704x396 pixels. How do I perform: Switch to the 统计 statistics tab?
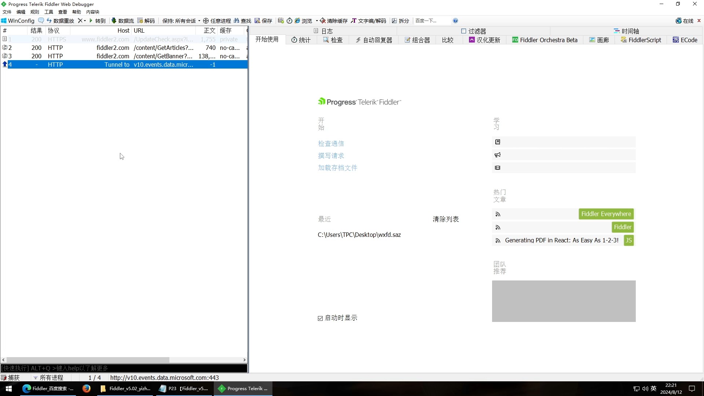tap(301, 40)
